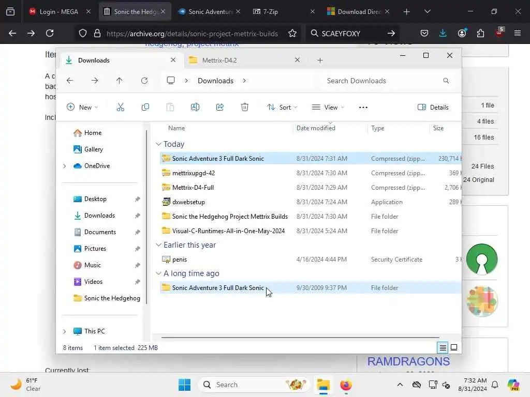Go up one folder level in Explorer
Image resolution: width=530 pixels, height=397 pixels.
click(120, 81)
